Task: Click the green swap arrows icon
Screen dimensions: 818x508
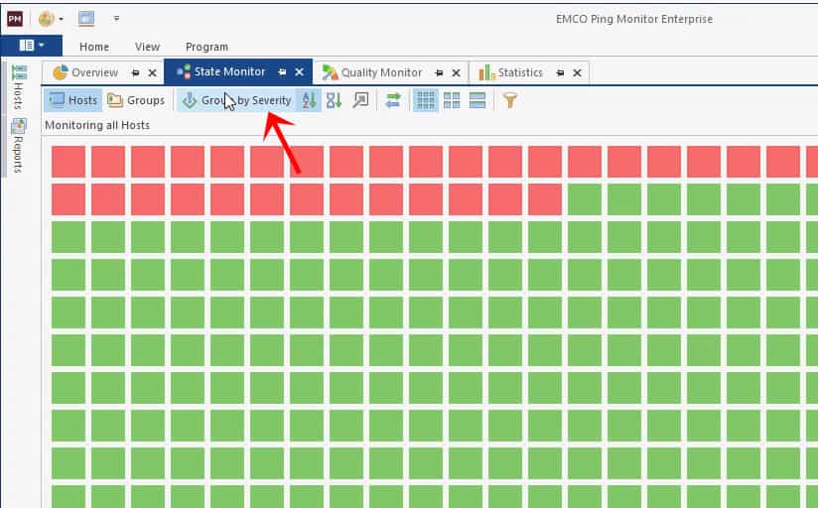Action: pyautogui.click(x=393, y=100)
